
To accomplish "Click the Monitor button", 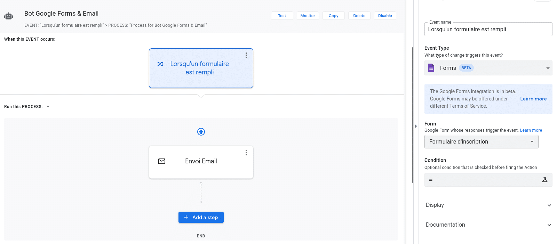I will click(x=308, y=16).
